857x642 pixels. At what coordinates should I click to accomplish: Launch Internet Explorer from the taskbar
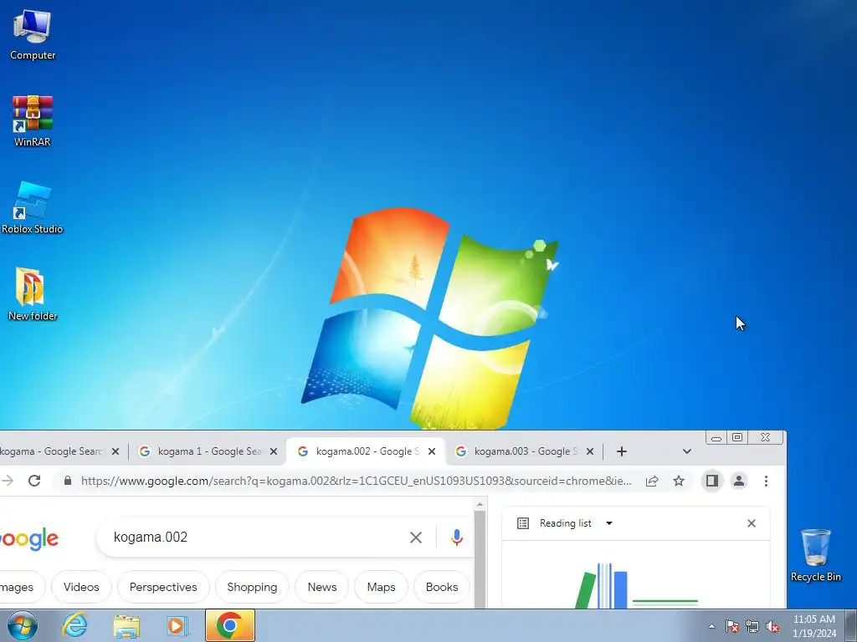click(x=74, y=625)
